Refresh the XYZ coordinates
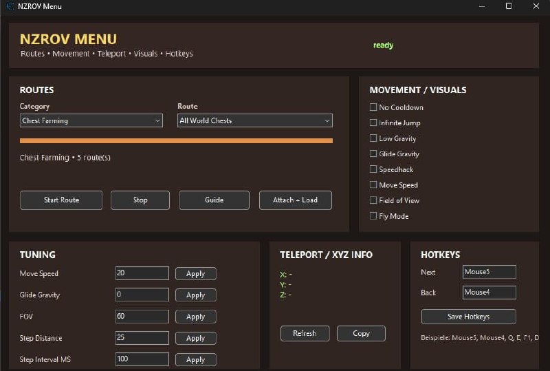 305,333
